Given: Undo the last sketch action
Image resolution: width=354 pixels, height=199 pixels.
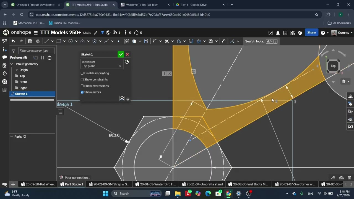Looking at the screenshot, I should tap(13, 41).
